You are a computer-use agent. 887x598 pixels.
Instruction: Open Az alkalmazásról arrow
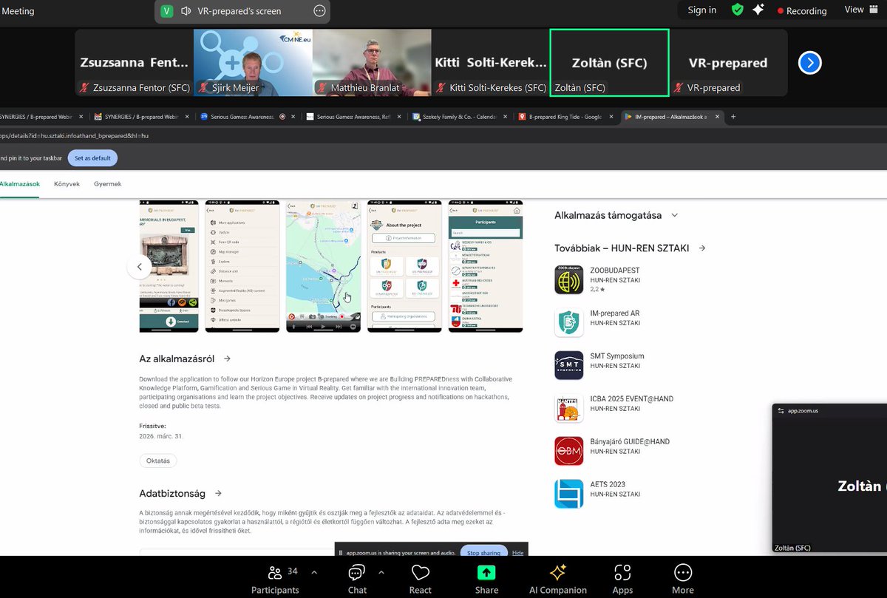point(227,359)
